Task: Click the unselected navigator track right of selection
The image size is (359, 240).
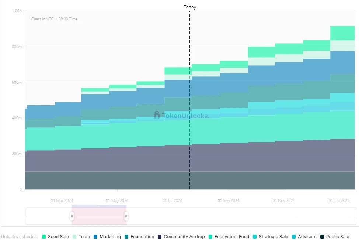Action: [240, 216]
